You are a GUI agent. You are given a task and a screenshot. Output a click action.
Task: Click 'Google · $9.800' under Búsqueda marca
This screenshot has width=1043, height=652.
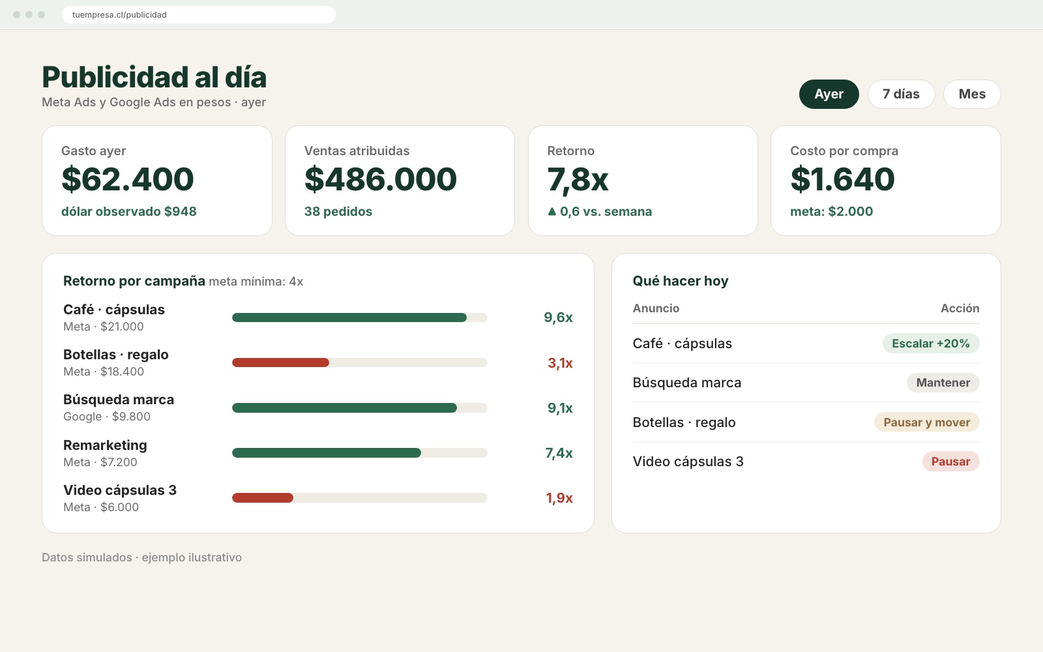click(107, 417)
